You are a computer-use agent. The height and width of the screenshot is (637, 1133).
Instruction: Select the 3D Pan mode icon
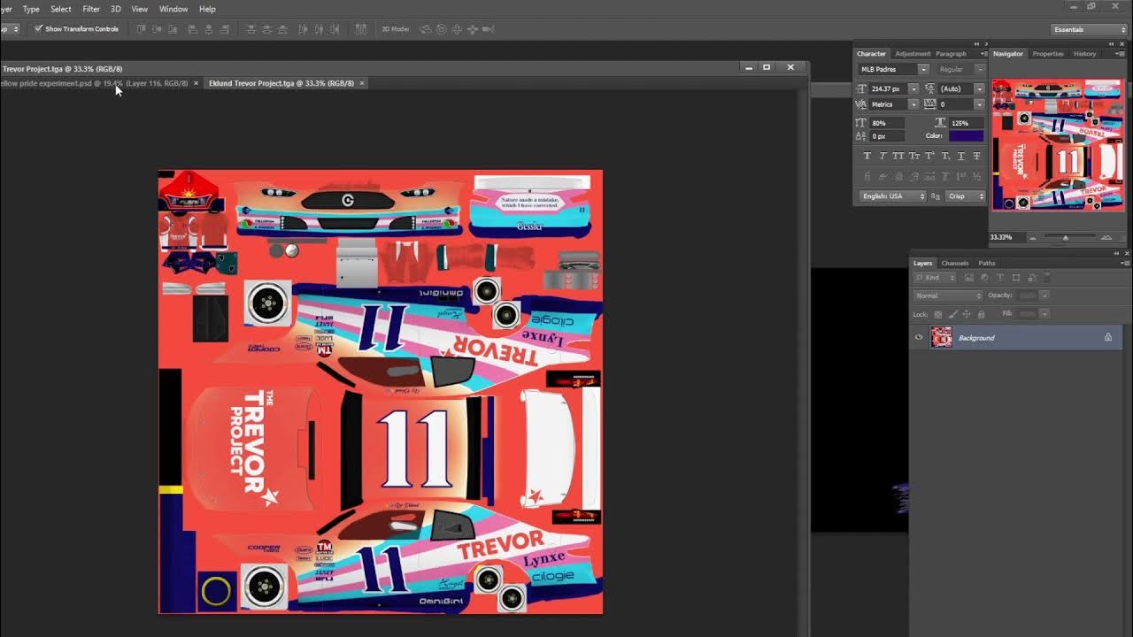456,29
